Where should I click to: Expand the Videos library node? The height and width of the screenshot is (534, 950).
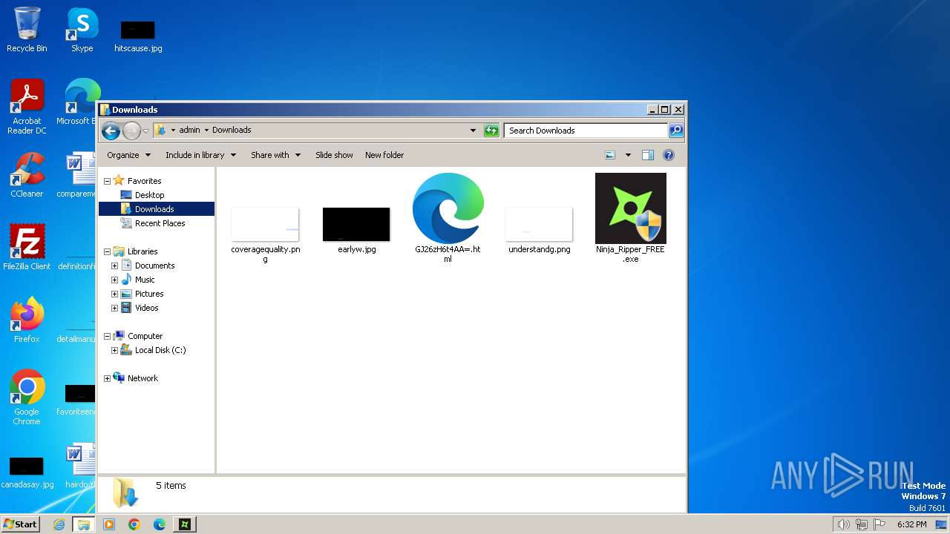[x=114, y=308]
